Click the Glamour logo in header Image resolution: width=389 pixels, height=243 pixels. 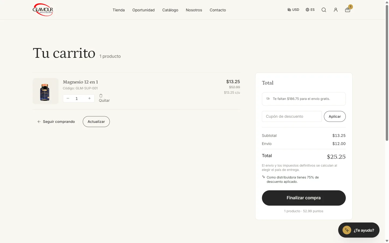pos(43,10)
